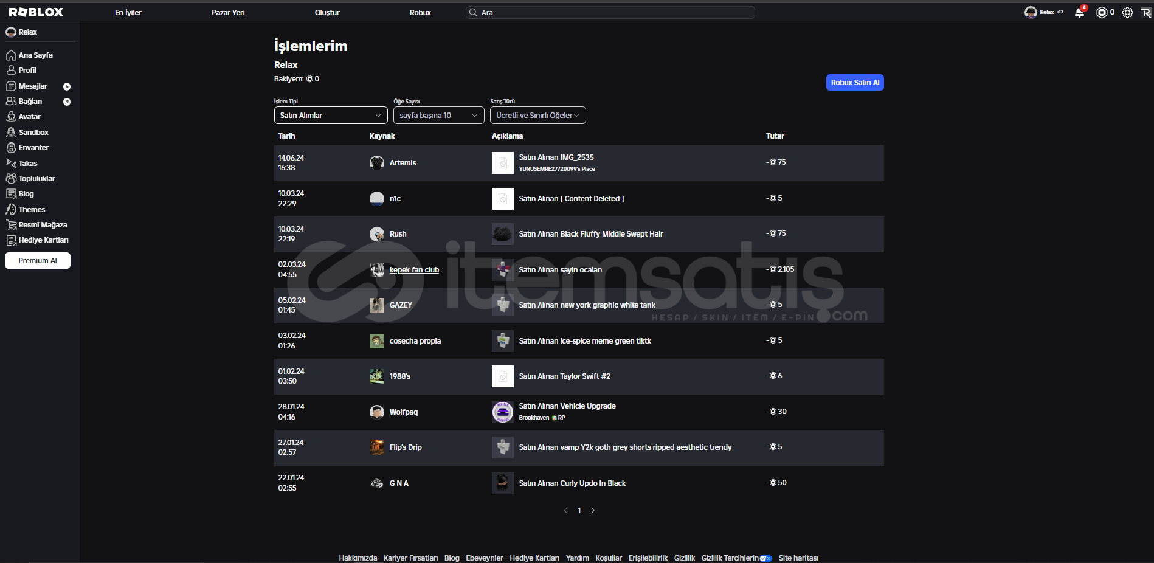
Task: Click the Roblox logo in the header
Action: click(x=36, y=12)
